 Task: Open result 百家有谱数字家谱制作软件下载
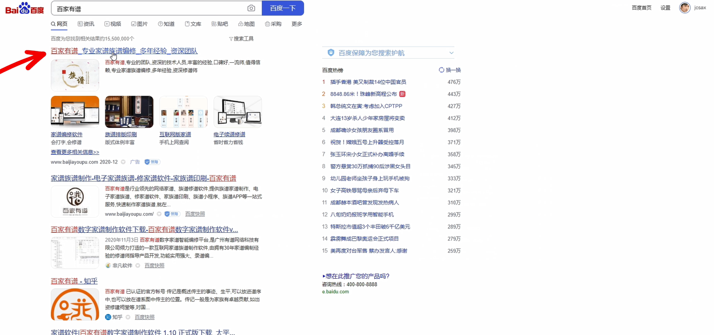tap(144, 230)
